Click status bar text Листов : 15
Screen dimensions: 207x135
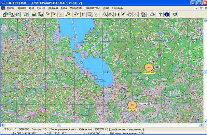click(x=39, y=129)
